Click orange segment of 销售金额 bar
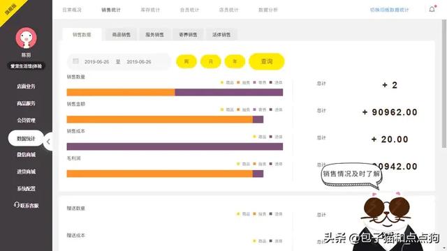 (160, 119)
